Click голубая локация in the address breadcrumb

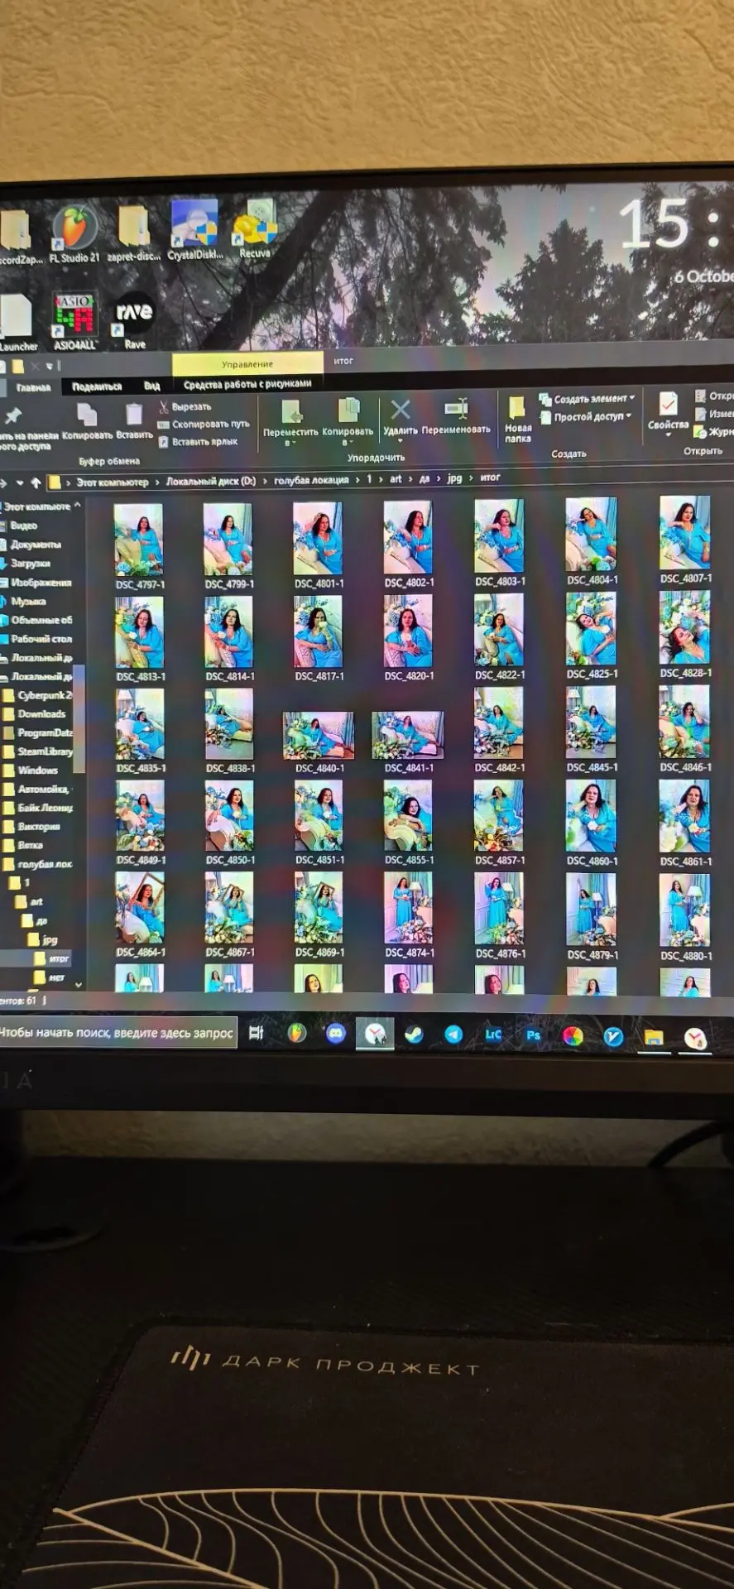[311, 480]
